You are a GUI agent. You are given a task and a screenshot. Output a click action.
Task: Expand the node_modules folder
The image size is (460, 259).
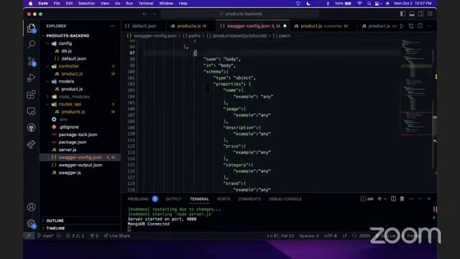coord(73,96)
